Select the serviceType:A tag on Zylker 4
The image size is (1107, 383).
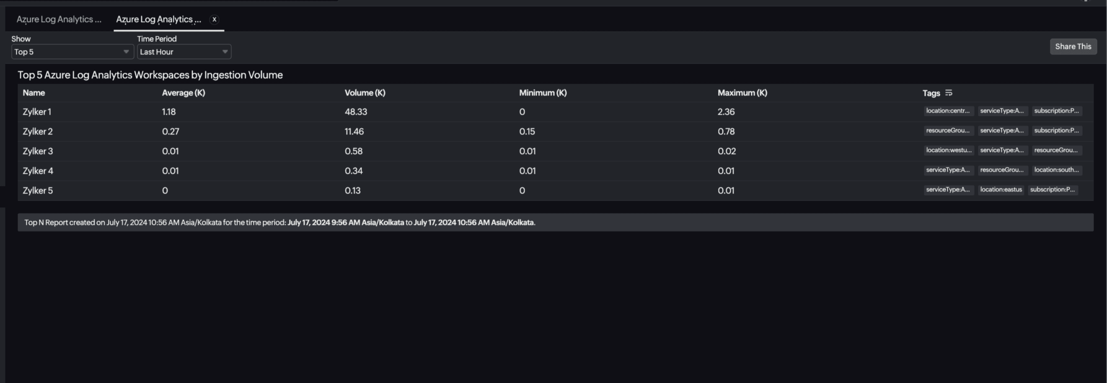pyautogui.click(x=949, y=170)
